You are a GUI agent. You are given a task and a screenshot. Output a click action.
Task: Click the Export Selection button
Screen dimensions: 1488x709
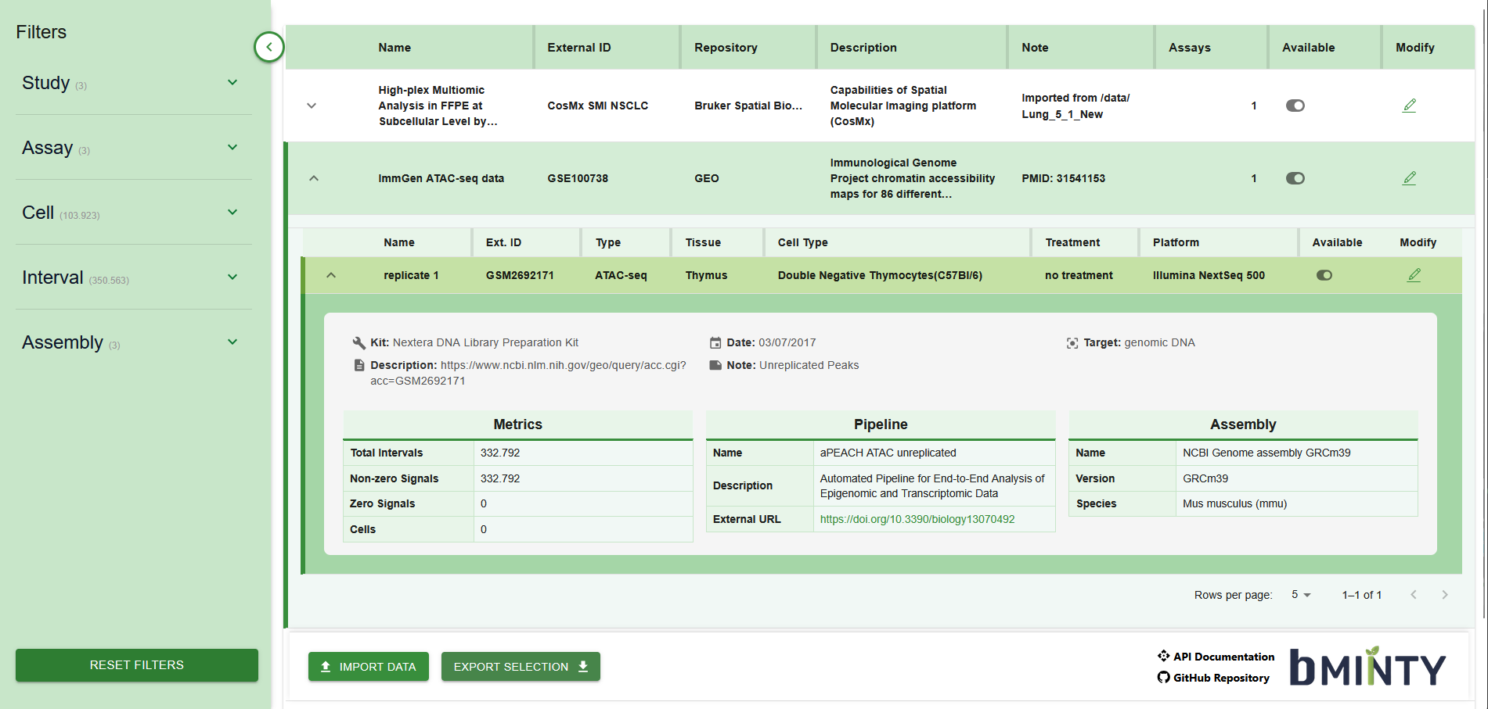click(x=521, y=667)
